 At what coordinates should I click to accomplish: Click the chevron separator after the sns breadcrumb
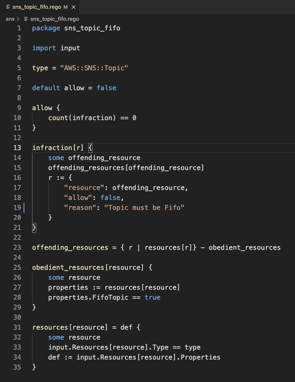(18, 19)
